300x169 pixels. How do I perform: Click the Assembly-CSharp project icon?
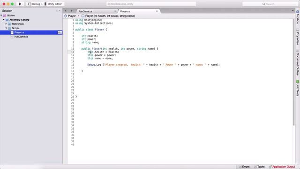click(7, 20)
